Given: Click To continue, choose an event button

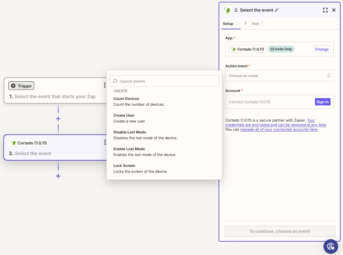Looking at the screenshot, I should pos(280,231).
